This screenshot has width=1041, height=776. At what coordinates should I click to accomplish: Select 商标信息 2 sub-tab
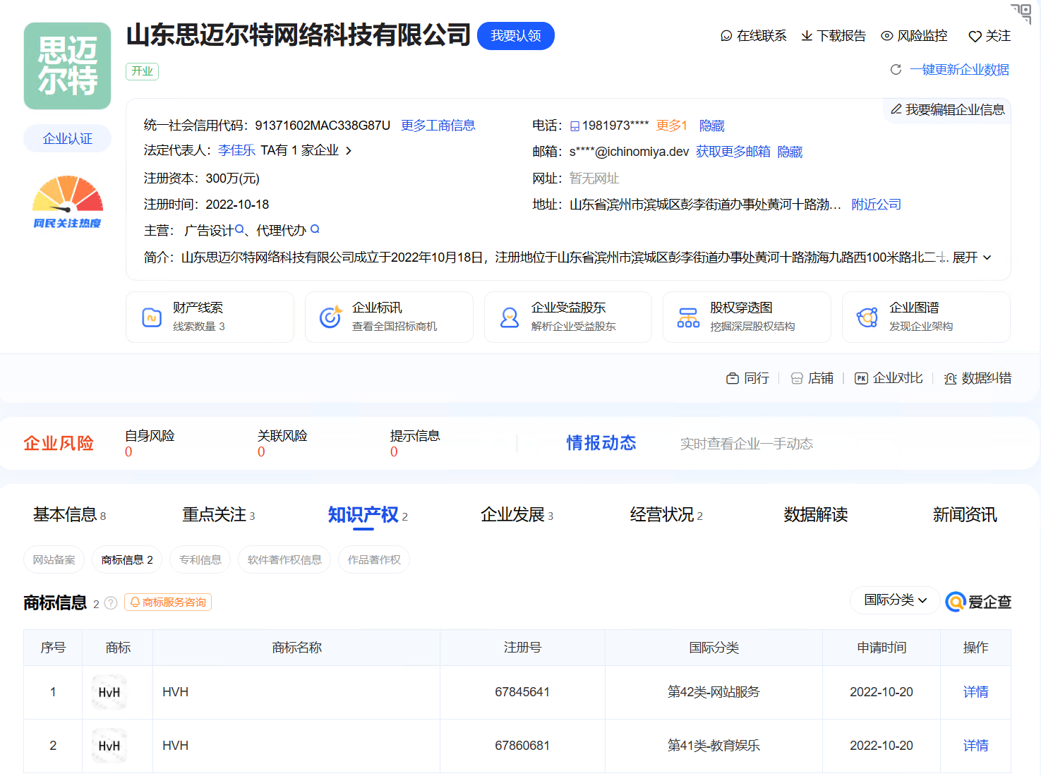[127, 559]
